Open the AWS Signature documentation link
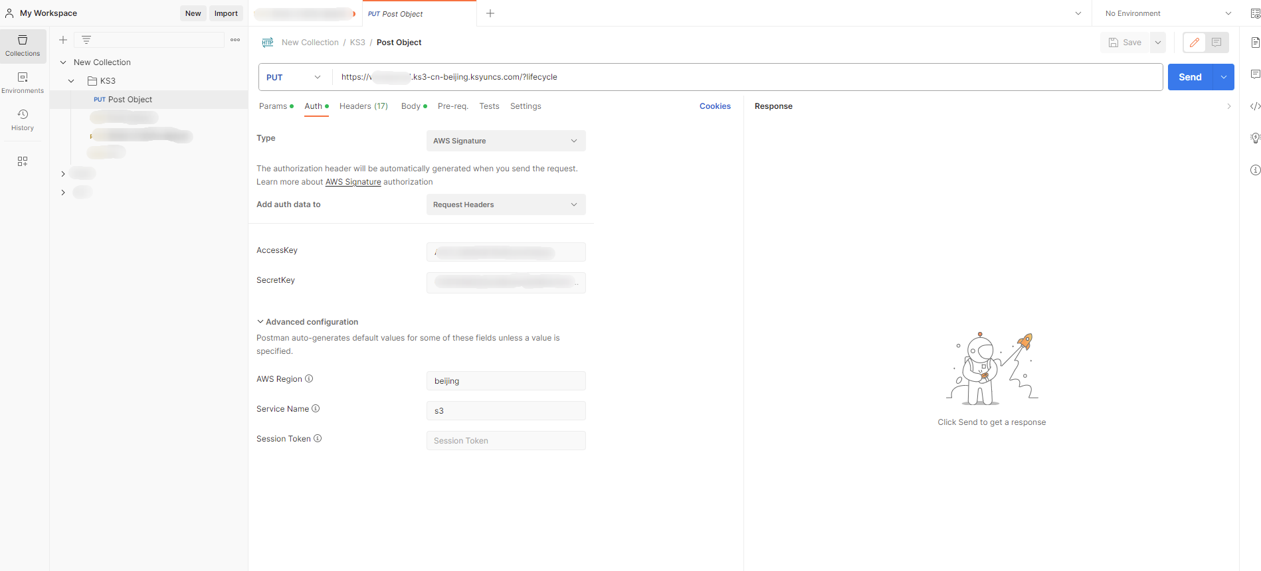The height and width of the screenshot is (571, 1261). 353,182
